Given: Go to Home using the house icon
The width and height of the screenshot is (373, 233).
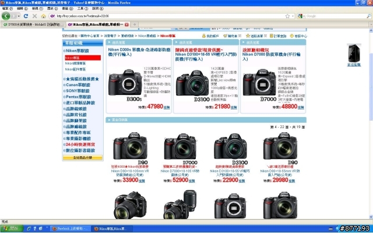Looking at the screenshot, I should pos(43,16).
